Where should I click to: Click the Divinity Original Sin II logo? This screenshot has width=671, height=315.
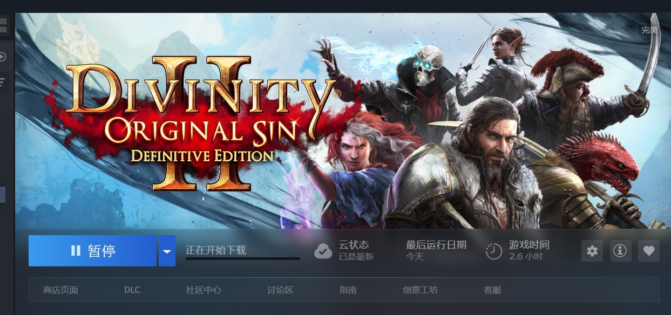point(201,121)
